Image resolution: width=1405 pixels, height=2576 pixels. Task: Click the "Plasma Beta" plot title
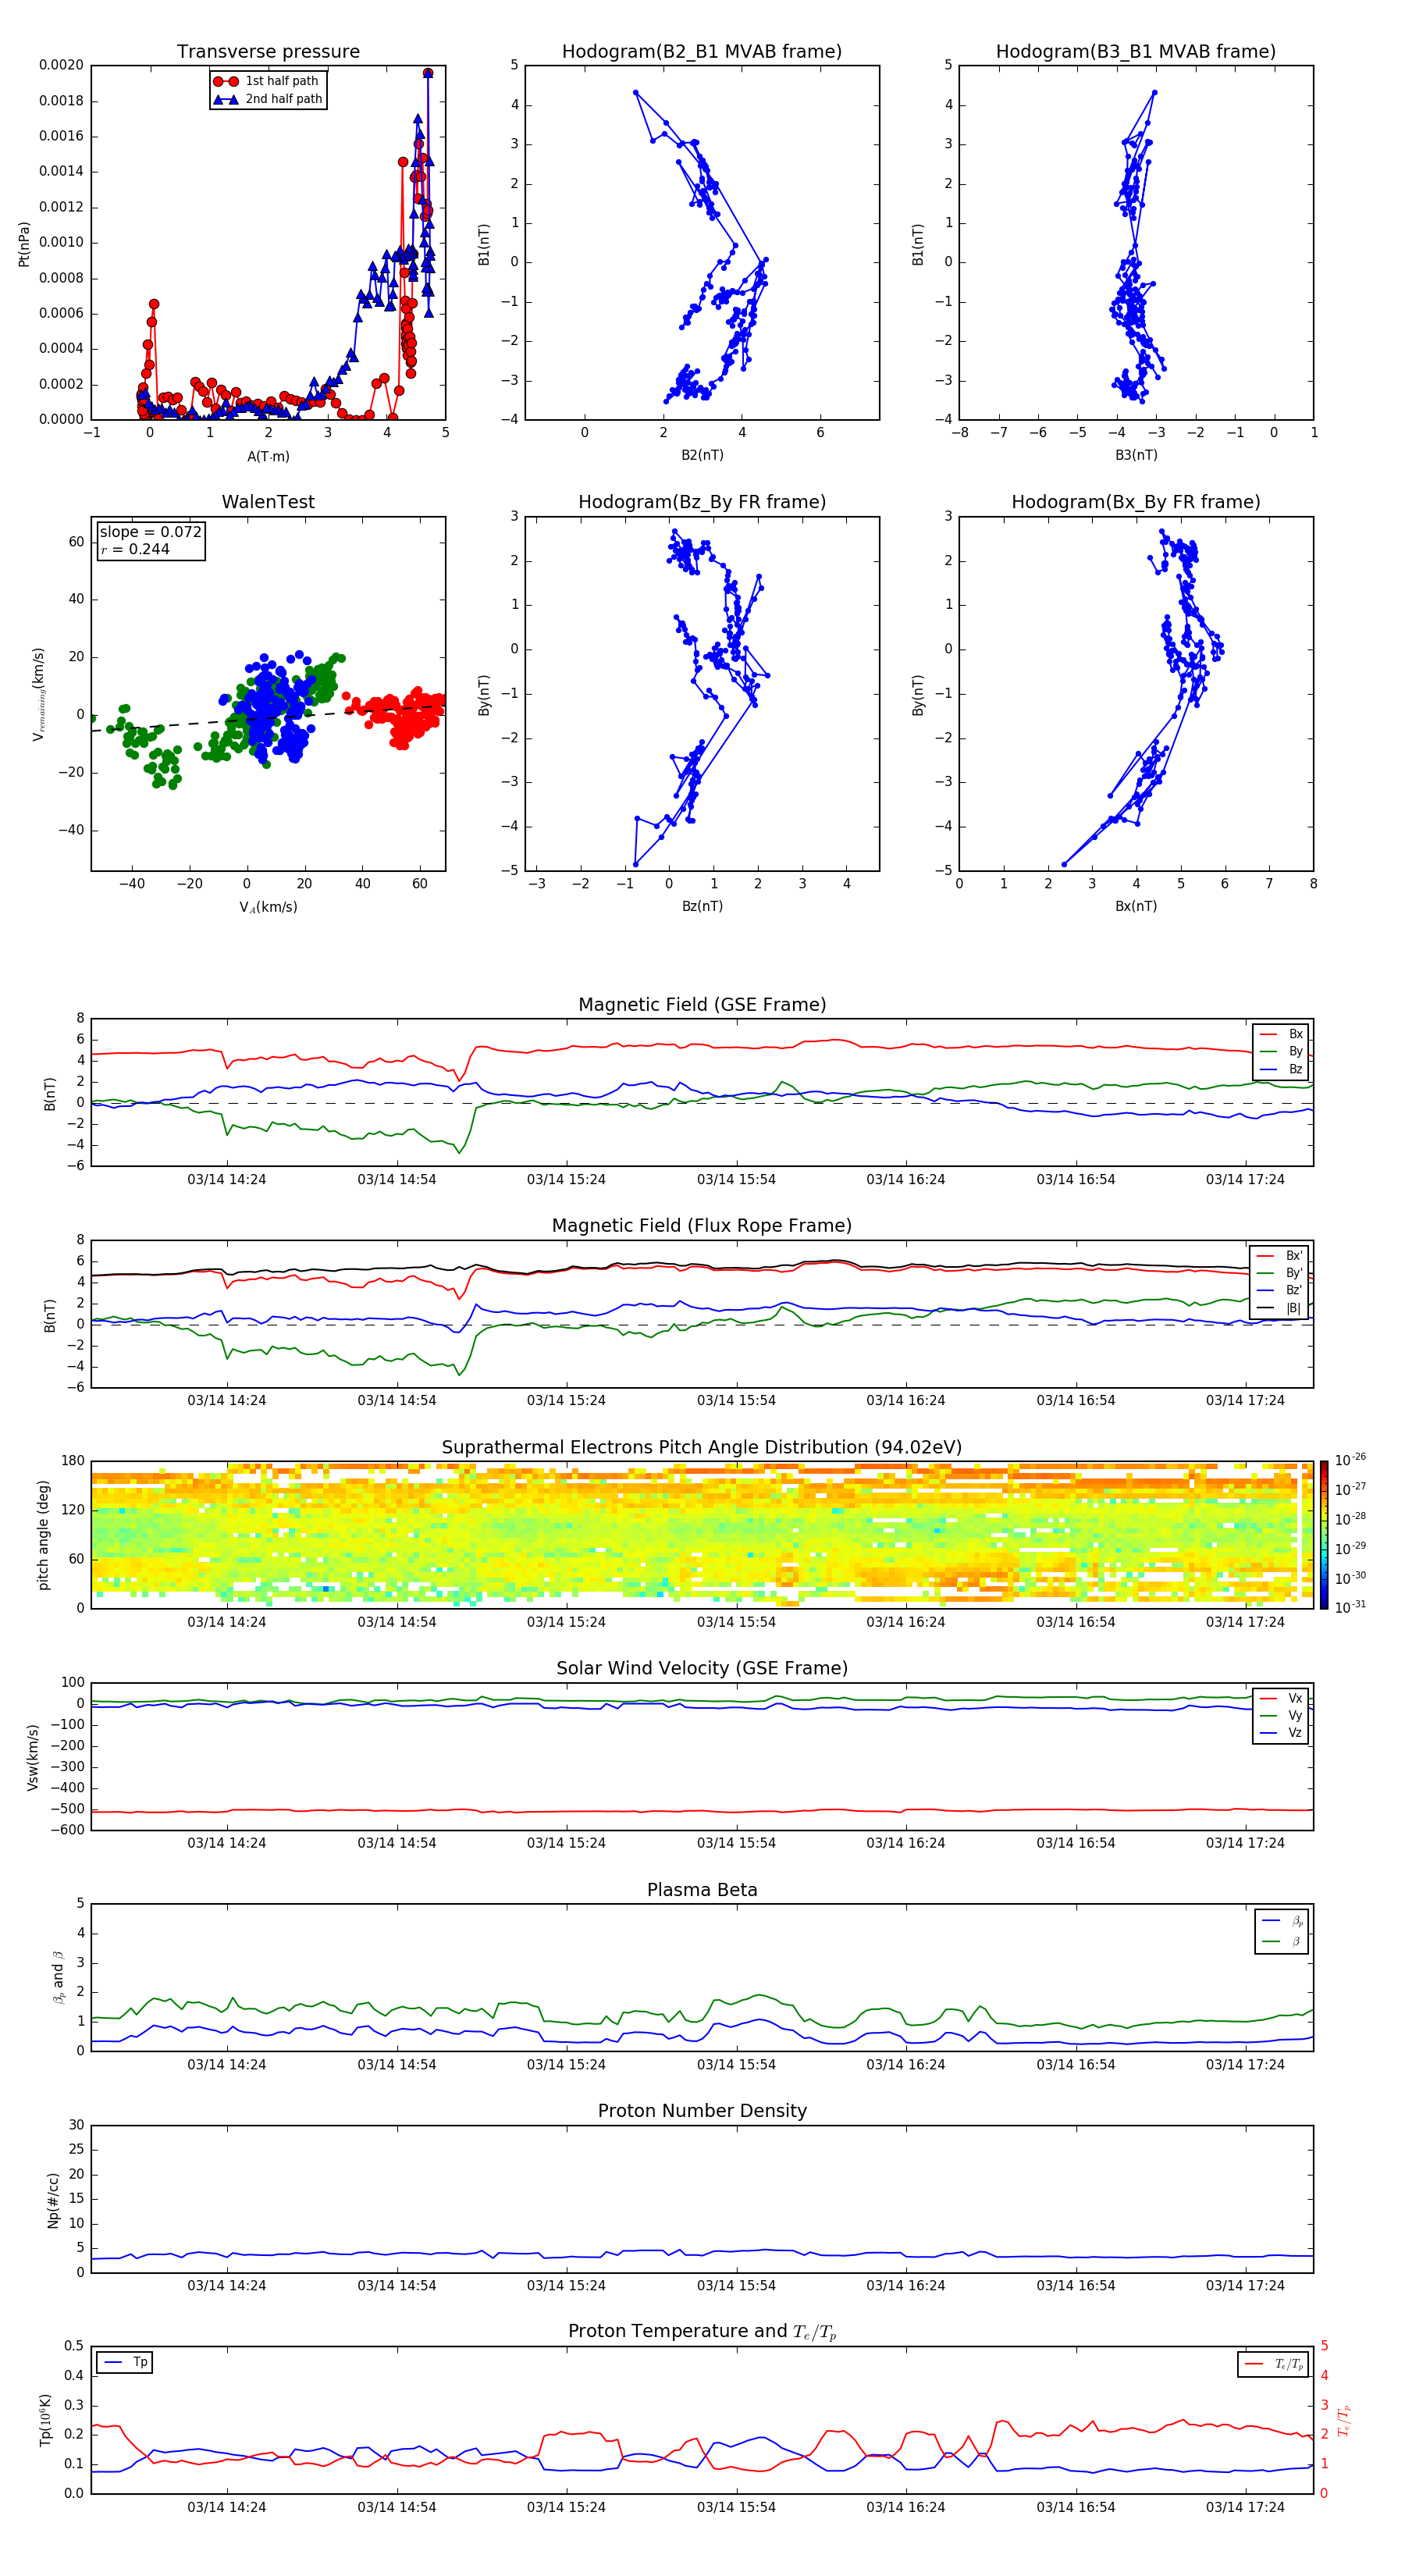[702, 1890]
